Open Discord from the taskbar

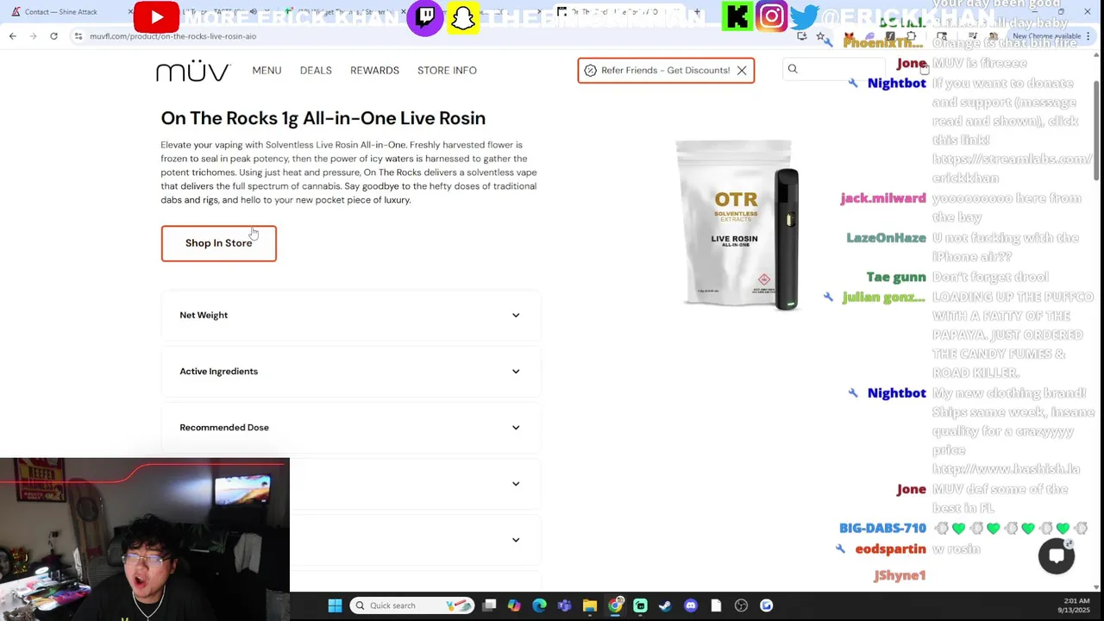(690, 605)
